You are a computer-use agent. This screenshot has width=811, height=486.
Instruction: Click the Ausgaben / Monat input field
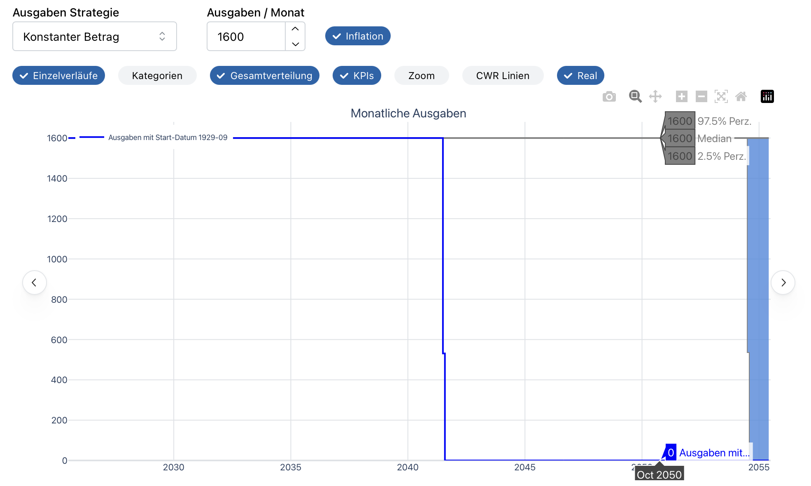click(x=246, y=37)
